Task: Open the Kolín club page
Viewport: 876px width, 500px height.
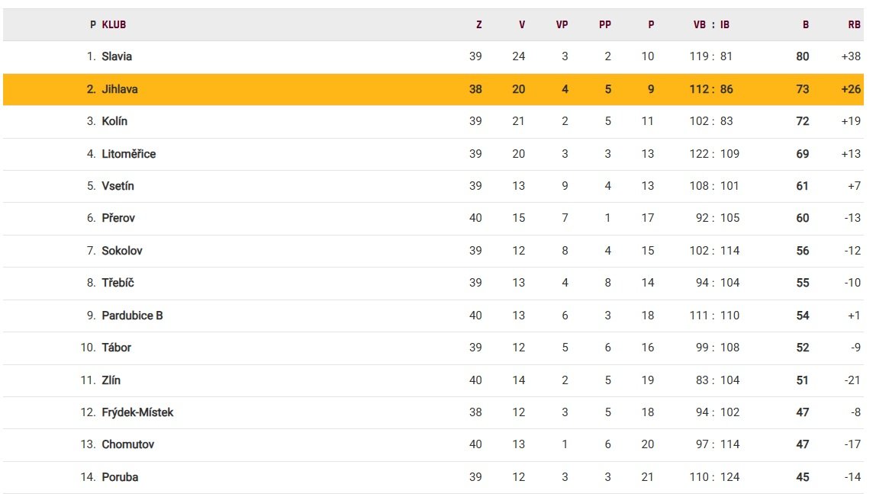Action: [114, 121]
